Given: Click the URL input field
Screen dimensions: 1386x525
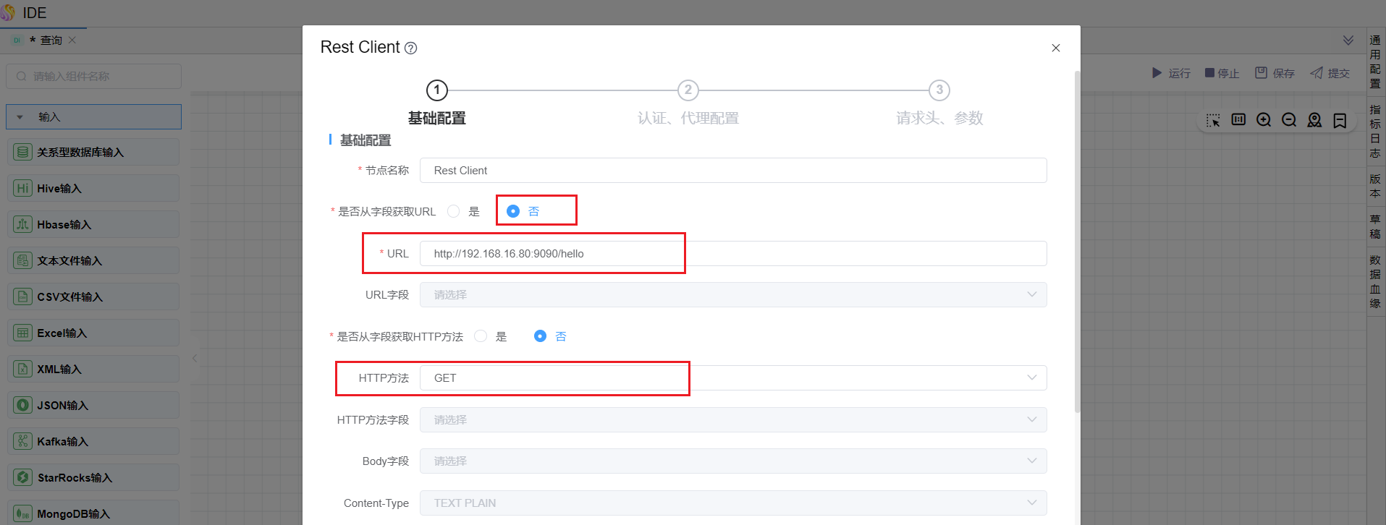Looking at the screenshot, I should pyautogui.click(x=732, y=254).
